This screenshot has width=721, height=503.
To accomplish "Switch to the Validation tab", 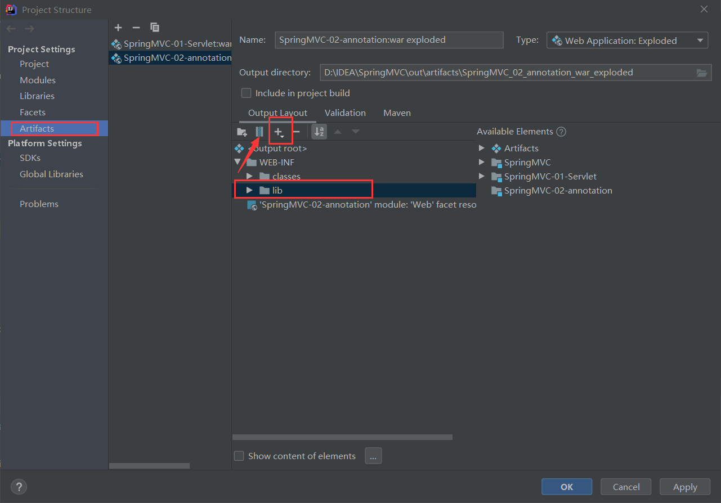I will 345,113.
